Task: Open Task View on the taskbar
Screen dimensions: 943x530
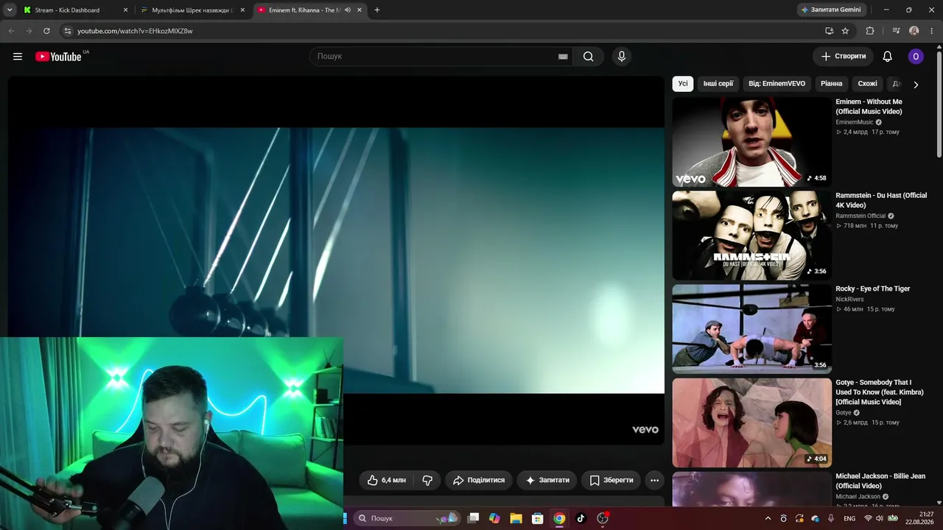Action: (x=473, y=518)
